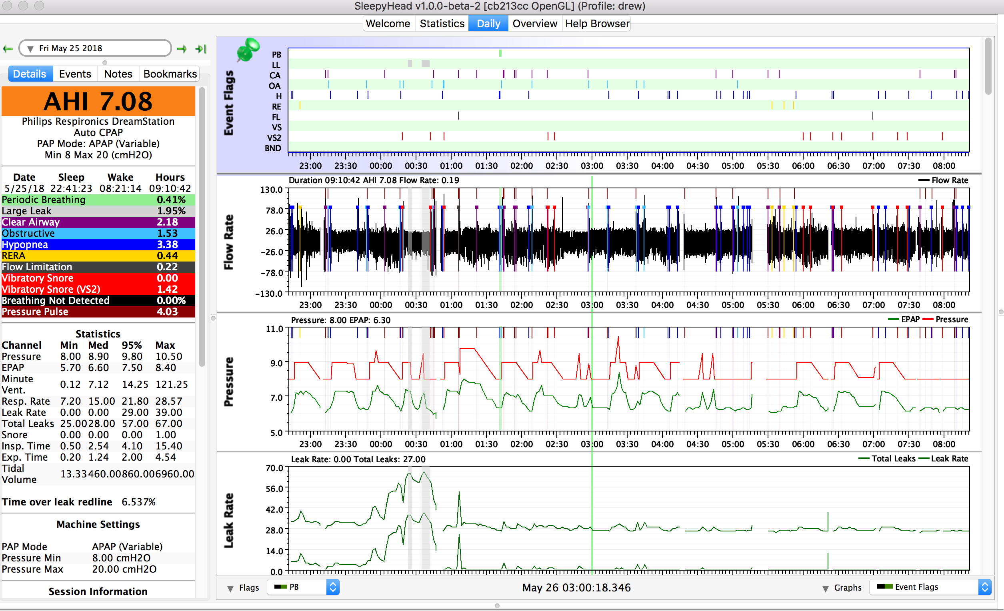Click the Large Leak gray row
Image resolution: width=1004 pixels, height=611 pixels.
click(98, 211)
